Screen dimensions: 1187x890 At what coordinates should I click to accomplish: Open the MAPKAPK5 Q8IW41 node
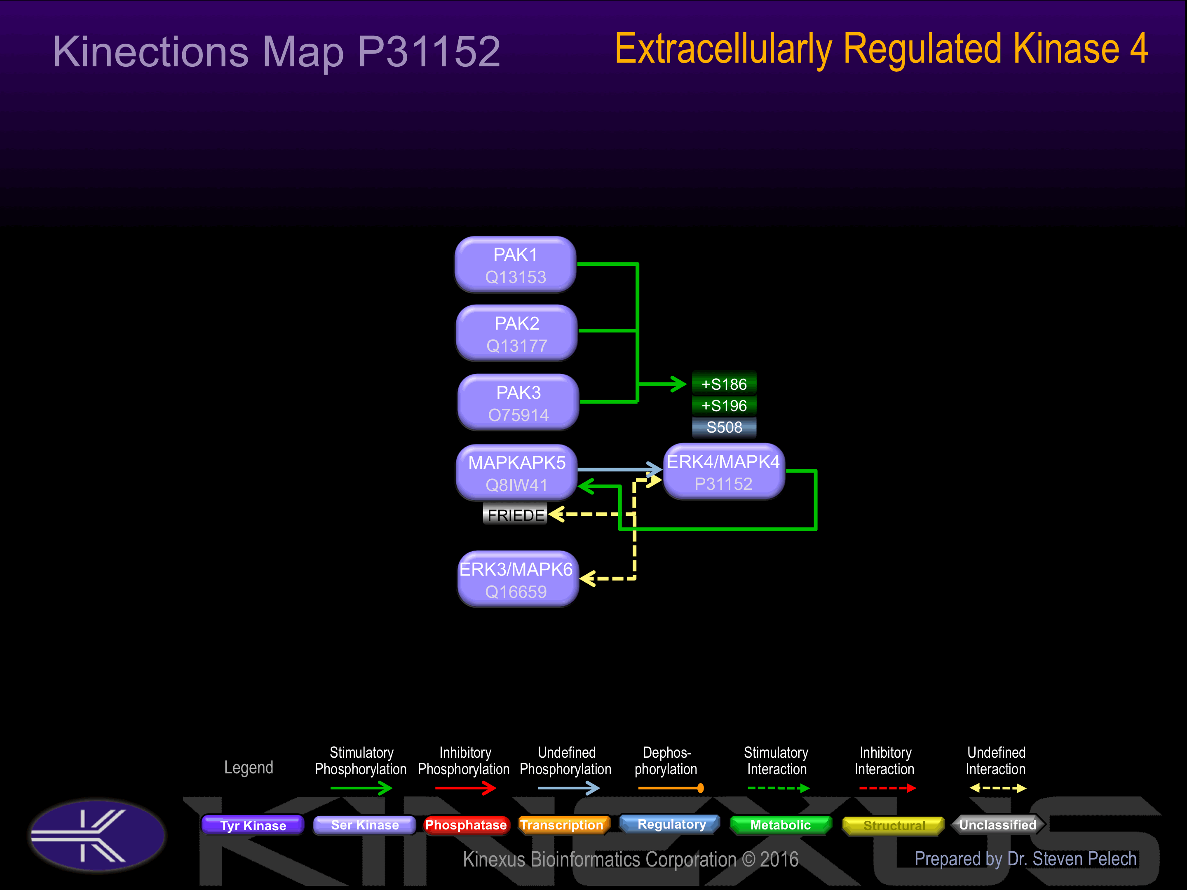516,473
